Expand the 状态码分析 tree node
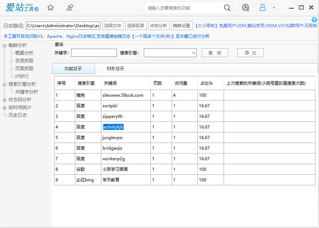 [4, 100]
